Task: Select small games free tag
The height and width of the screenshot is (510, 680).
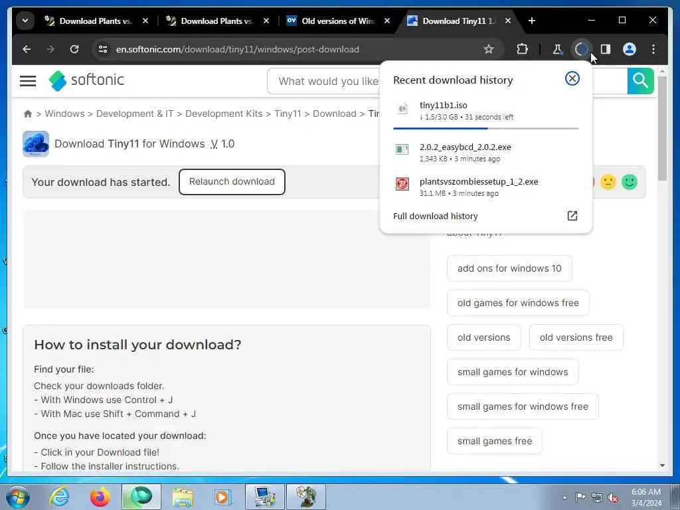Action: (494, 441)
